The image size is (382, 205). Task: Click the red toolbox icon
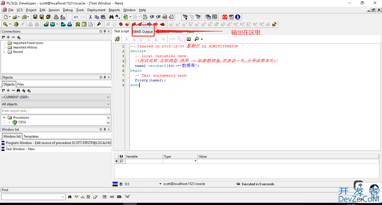click(x=162, y=24)
